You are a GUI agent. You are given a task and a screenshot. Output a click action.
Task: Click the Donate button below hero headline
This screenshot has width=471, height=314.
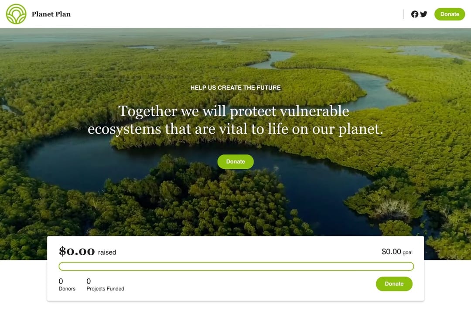pos(235,162)
